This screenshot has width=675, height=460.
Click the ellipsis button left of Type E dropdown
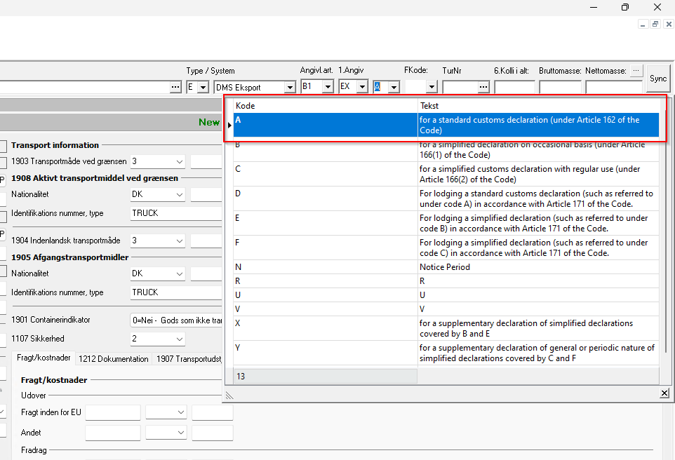point(175,87)
